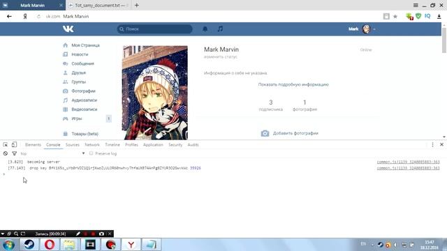The image size is (447, 251).
Task: Click the green shield extension icon
Action: point(418,16)
